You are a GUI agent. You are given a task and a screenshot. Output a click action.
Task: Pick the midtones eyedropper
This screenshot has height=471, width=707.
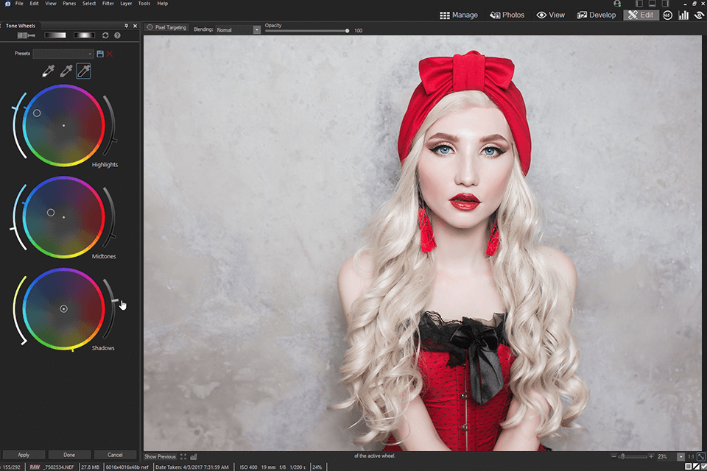pyautogui.click(x=66, y=71)
